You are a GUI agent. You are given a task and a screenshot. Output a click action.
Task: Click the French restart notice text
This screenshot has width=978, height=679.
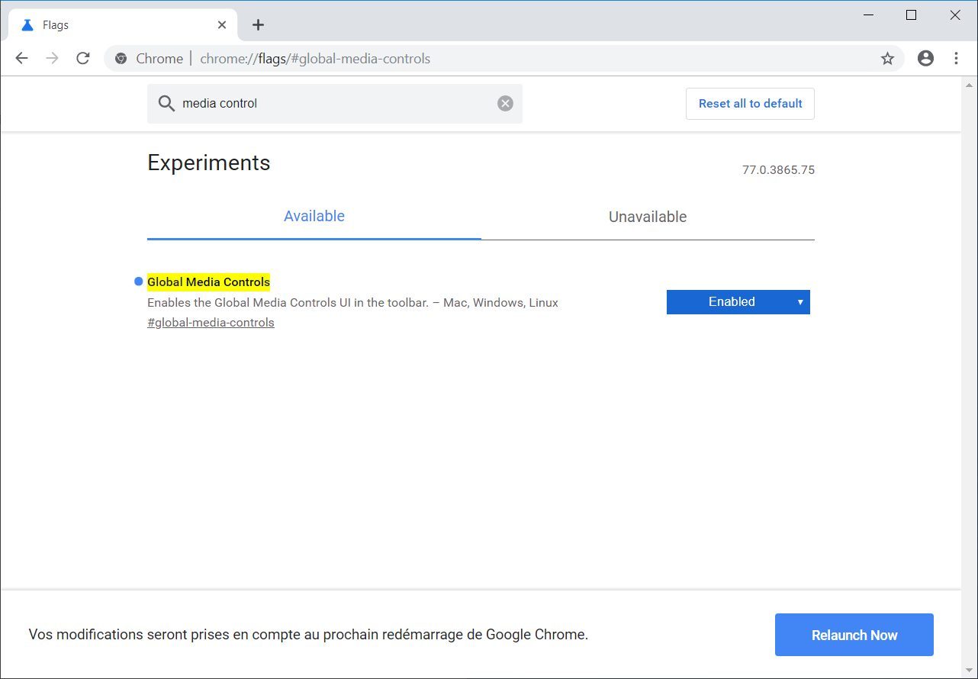[x=308, y=635]
